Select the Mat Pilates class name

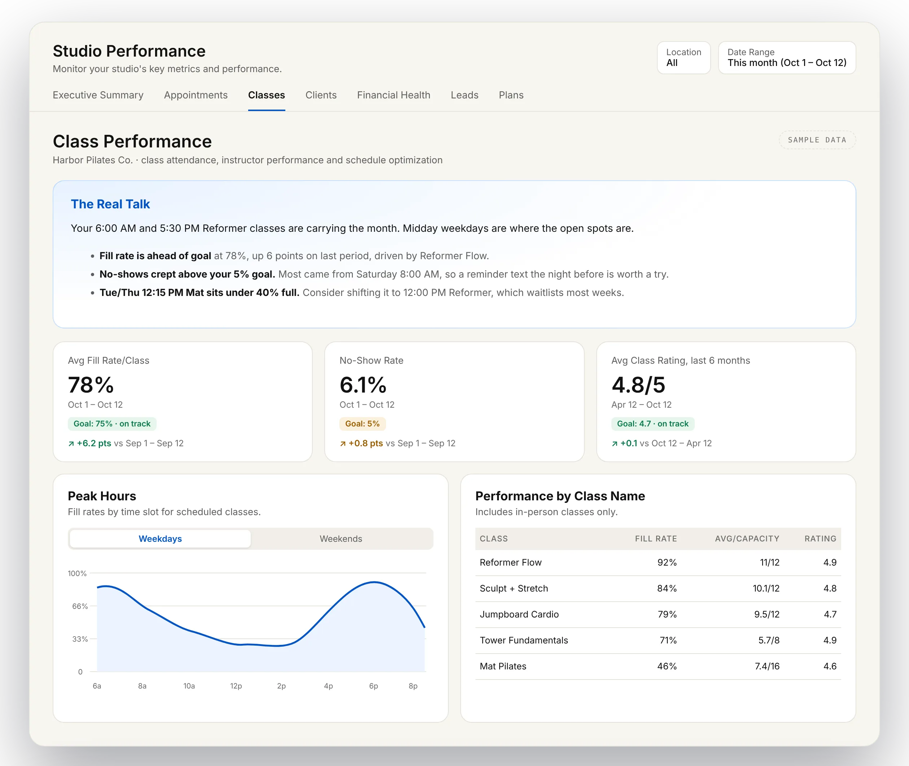(x=503, y=666)
